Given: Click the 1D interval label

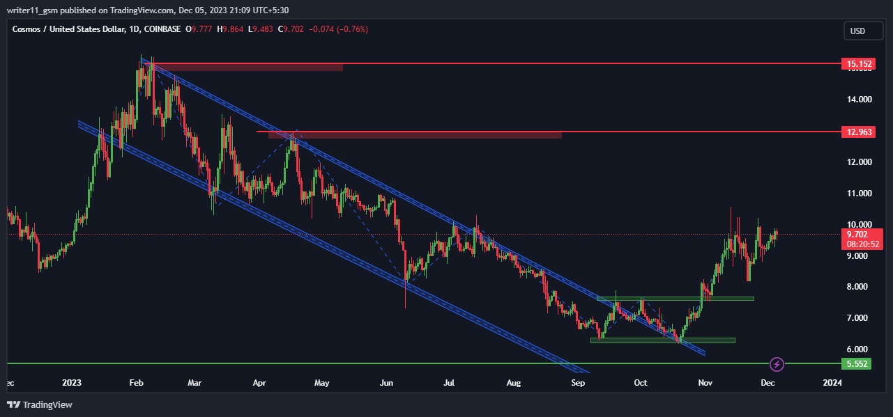Looking at the screenshot, I should point(135,29).
